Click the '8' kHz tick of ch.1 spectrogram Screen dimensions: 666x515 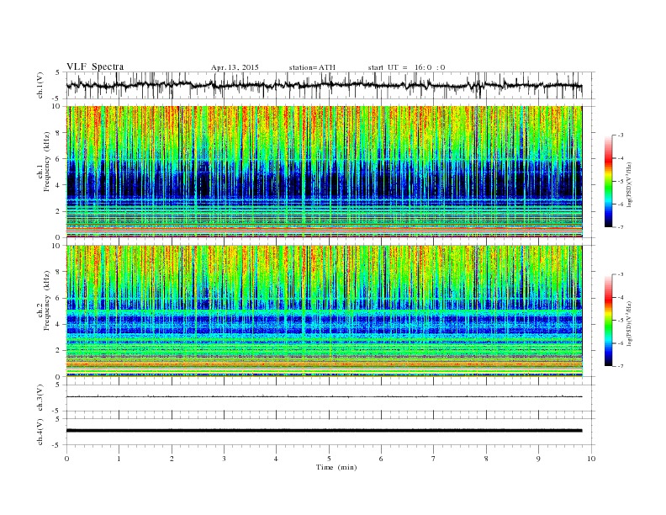point(58,133)
